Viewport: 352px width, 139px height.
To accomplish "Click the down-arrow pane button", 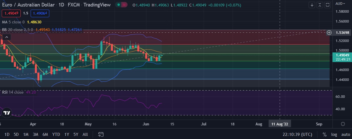I will 312,5.
